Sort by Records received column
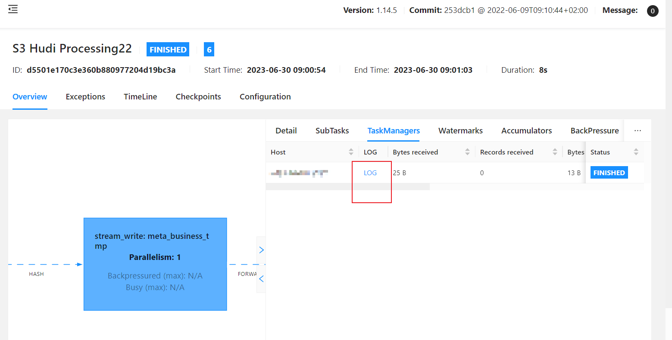This screenshot has width=672, height=340. 555,152
